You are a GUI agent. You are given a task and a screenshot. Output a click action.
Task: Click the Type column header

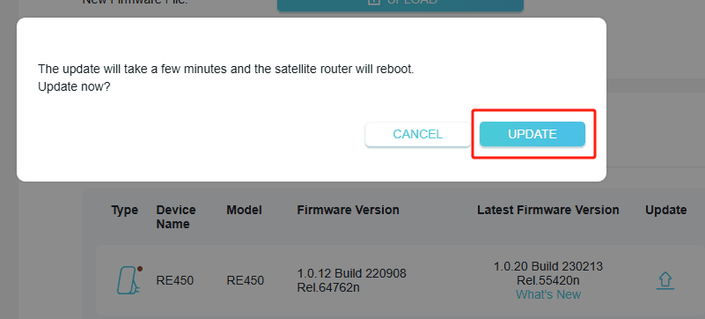point(125,210)
